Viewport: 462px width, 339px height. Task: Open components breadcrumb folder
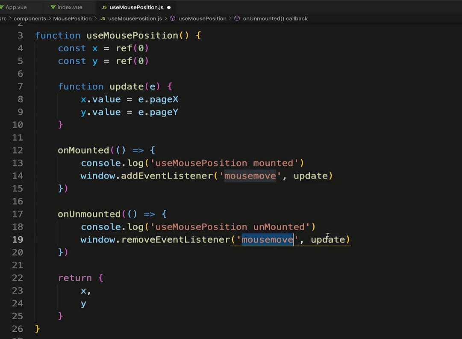click(x=30, y=18)
